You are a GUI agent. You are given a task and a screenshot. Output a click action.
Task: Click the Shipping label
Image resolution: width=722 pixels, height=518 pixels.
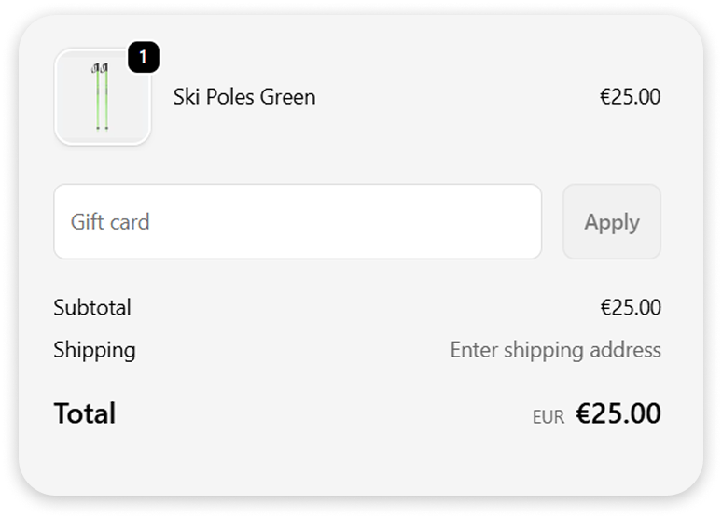tap(94, 350)
